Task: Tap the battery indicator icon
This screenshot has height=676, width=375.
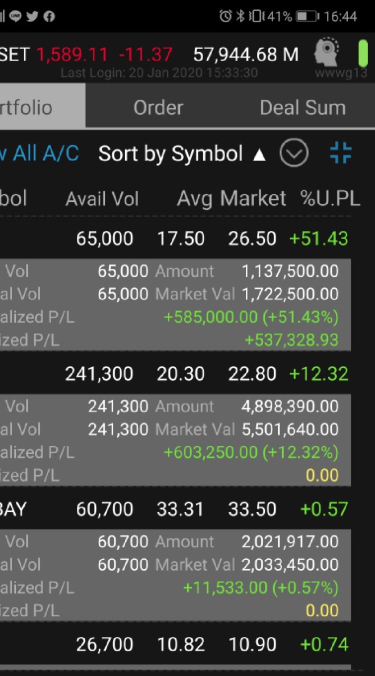Action: coord(307,16)
